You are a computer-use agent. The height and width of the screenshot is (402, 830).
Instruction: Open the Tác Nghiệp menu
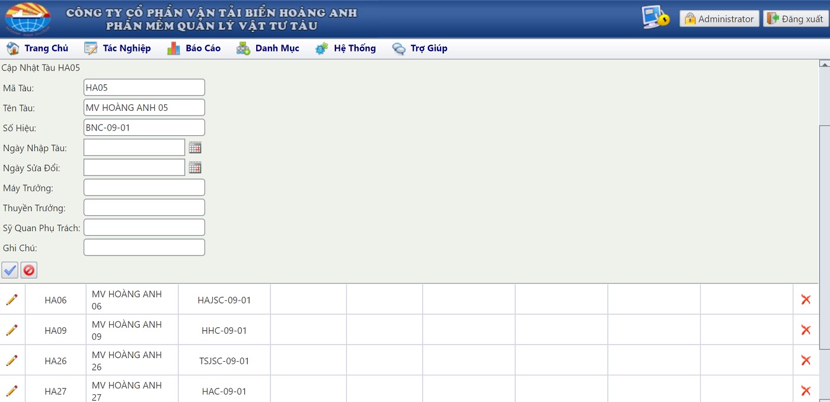(117, 49)
